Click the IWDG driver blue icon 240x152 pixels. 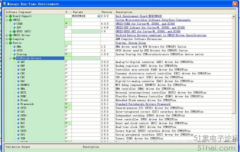pos(18,116)
